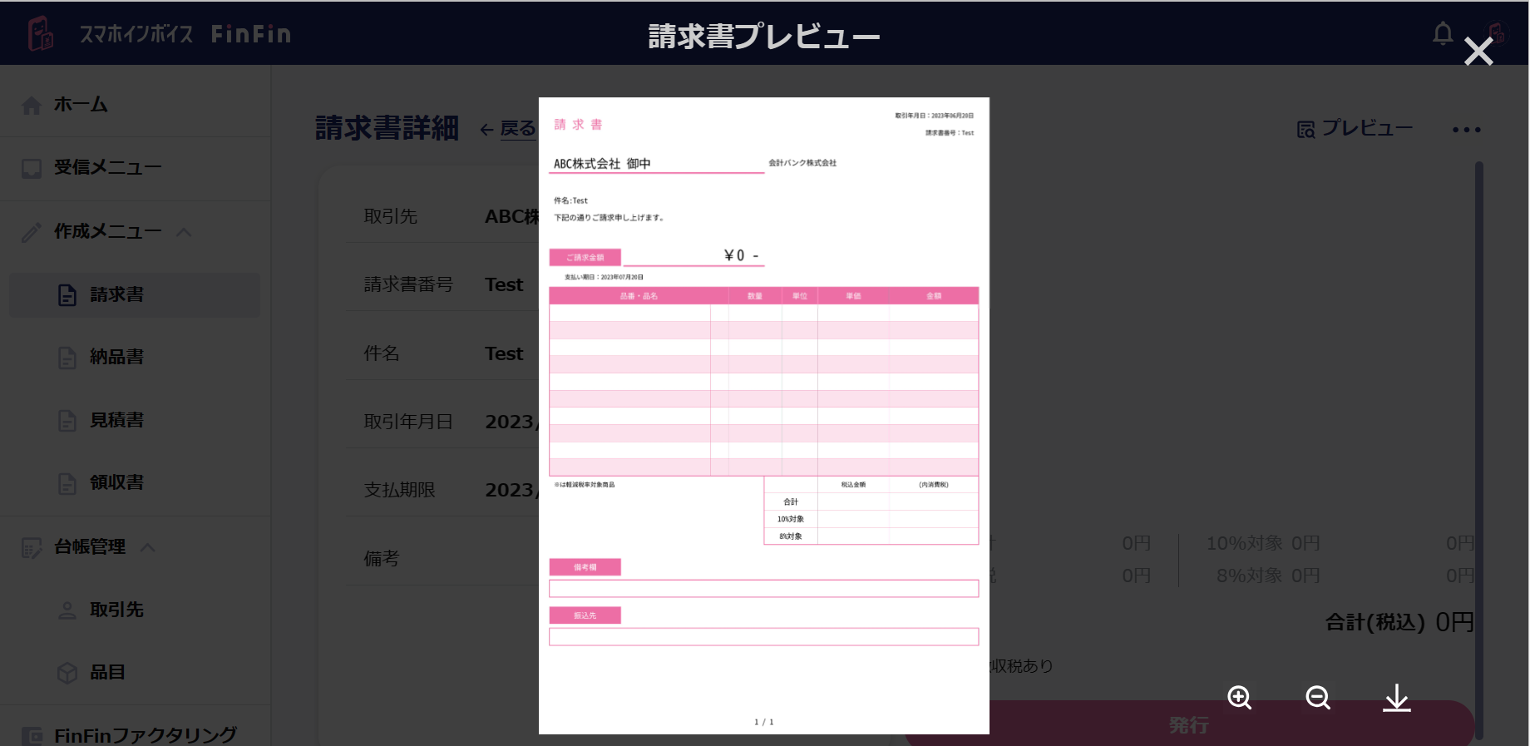Viewport: 1530px width, 746px height.
Task: Click the page scrollbar on the right
Action: 1479,449
